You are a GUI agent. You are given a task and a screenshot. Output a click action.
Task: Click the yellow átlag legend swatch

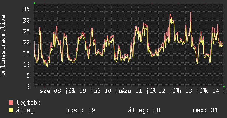[x=11, y=110]
